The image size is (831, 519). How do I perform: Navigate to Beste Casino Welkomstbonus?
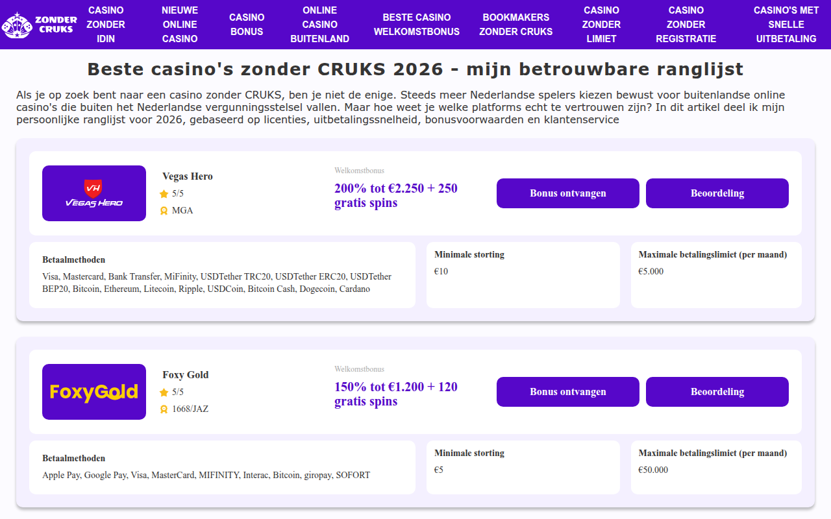(x=417, y=25)
